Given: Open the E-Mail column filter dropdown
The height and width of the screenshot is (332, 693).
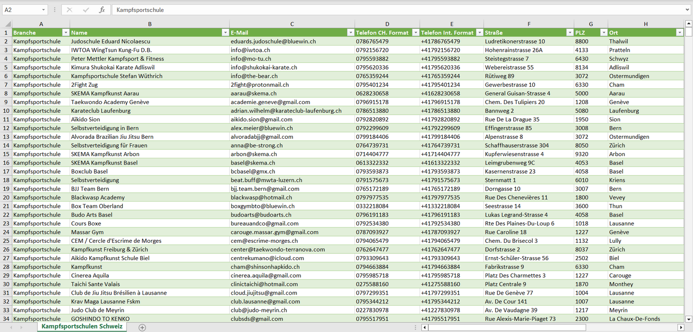Looking at the screenshot, I should [x=350, y=33].
